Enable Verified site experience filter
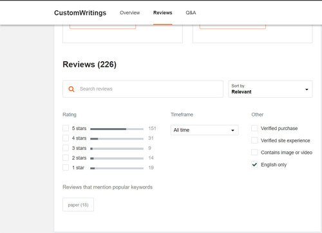 (254, 140)
